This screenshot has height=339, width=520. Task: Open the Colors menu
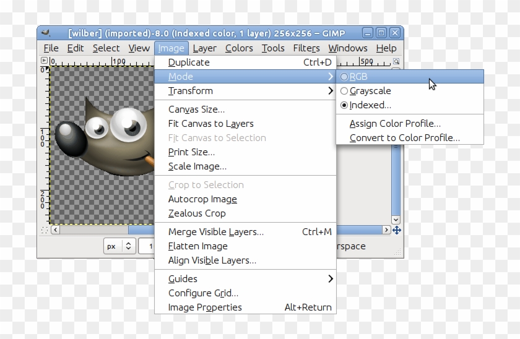(x=239, y=48)
